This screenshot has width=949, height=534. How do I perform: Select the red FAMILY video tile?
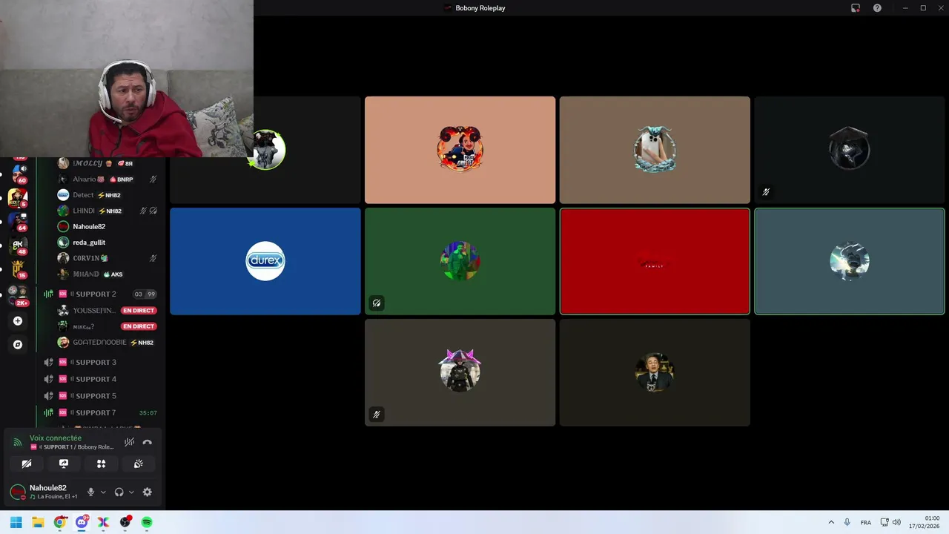(655, 261)
